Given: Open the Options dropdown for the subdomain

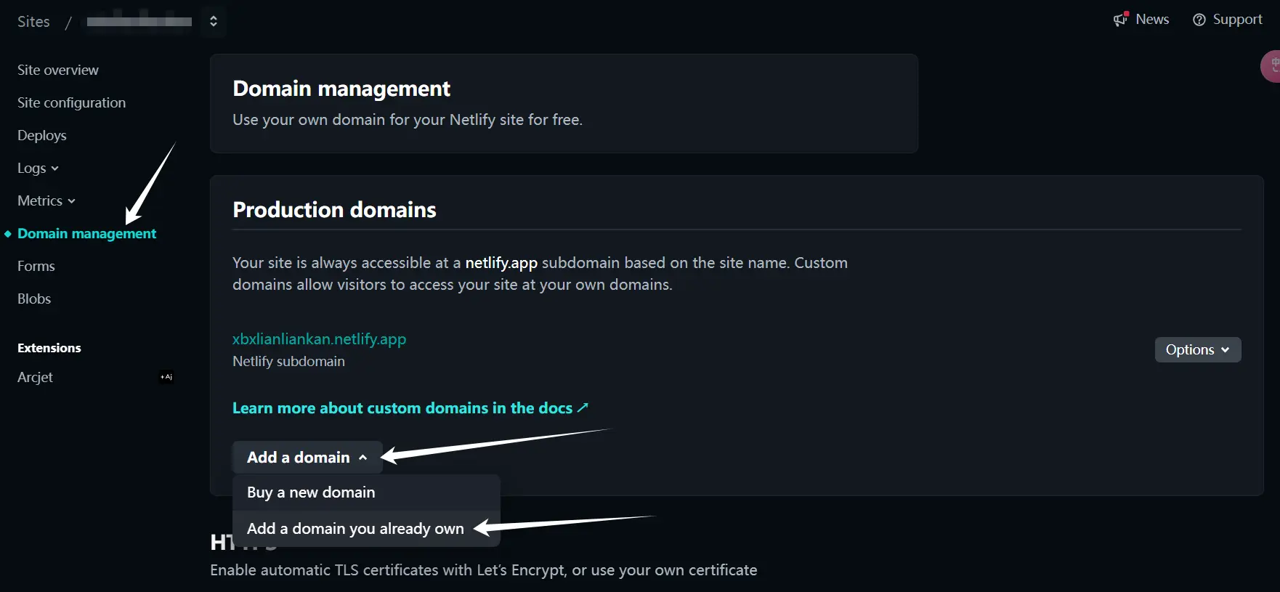Looking at the screenshot, I should click(x=1197, y=349).
